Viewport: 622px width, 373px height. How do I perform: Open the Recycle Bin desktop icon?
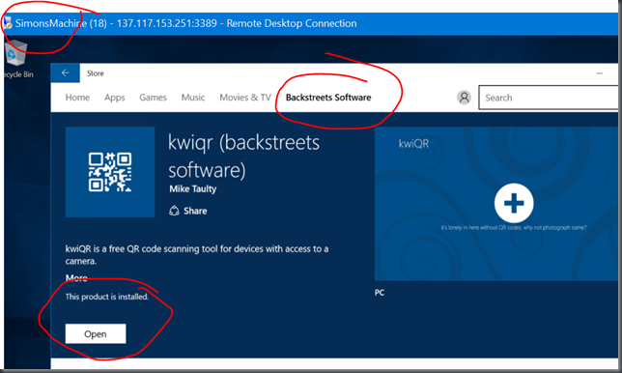tap(16, 59)
